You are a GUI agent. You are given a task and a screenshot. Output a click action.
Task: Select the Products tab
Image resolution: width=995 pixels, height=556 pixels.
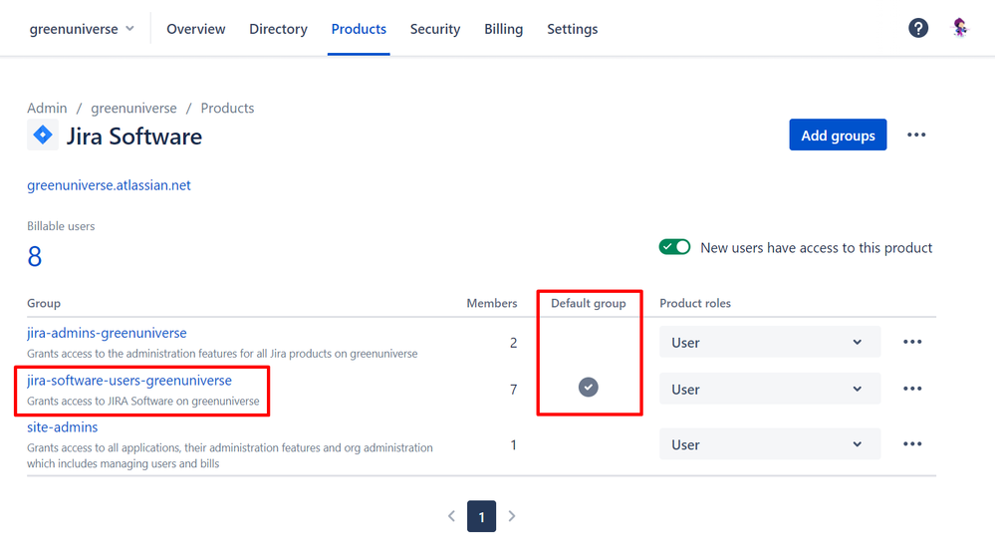359,29
